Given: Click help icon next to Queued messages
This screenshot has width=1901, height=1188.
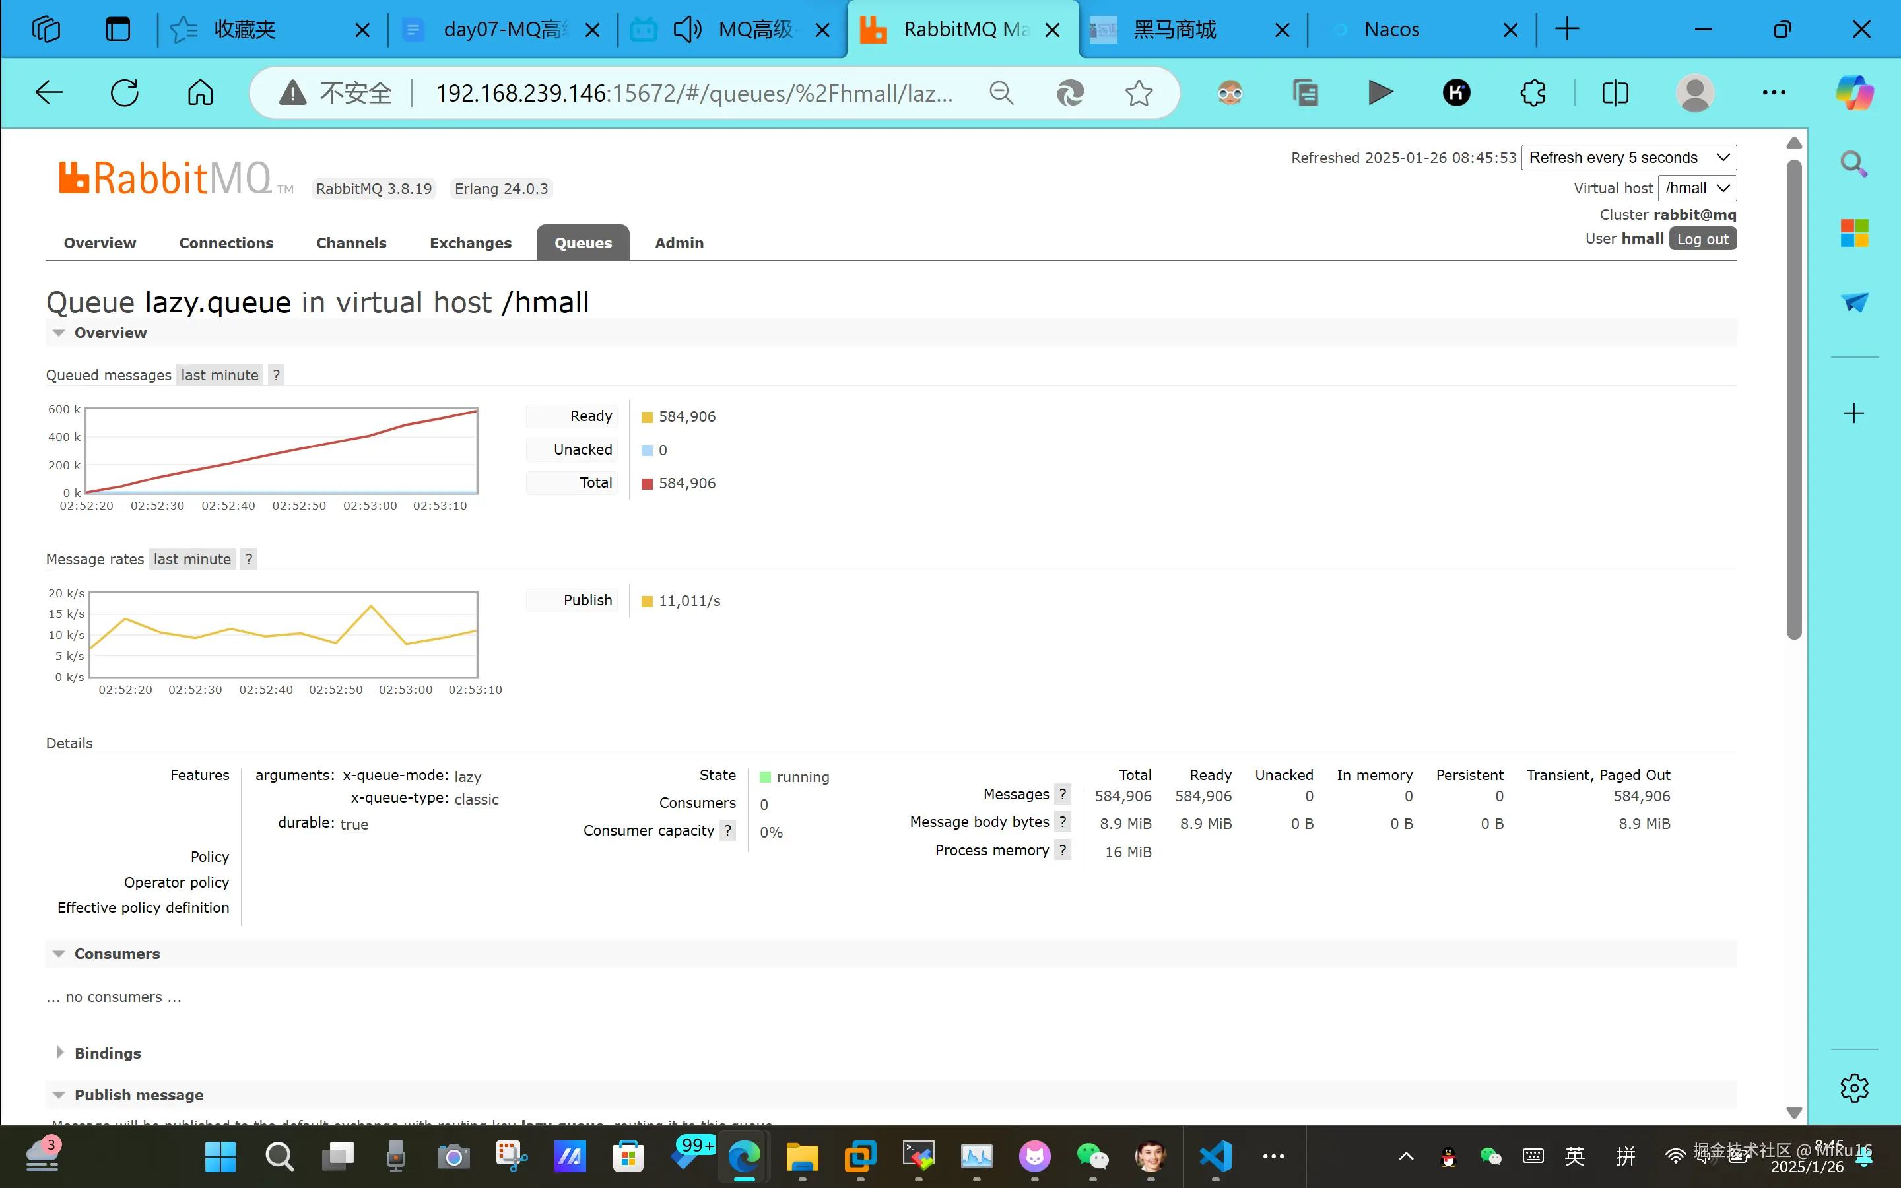Looking at the screenshot, I should (x=276, y=375).
